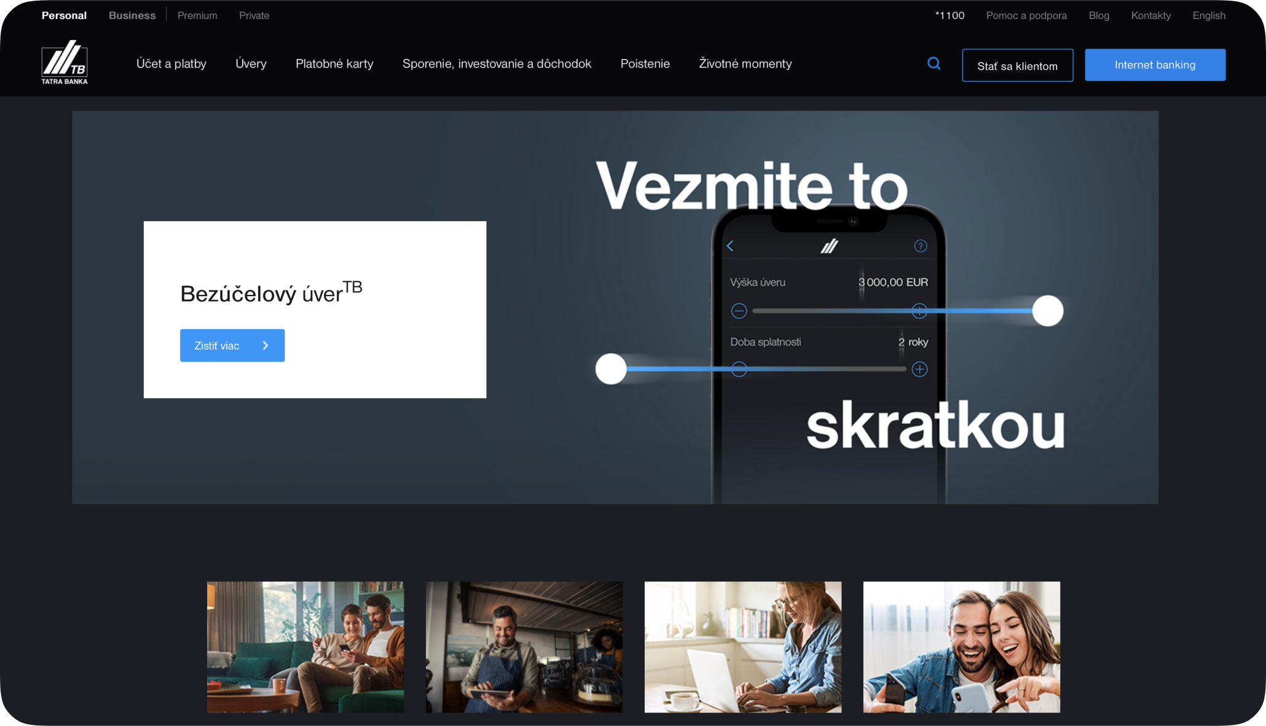Open the Blog link
This screenshot has height=726, width=1266.
tap(1099, 15)
